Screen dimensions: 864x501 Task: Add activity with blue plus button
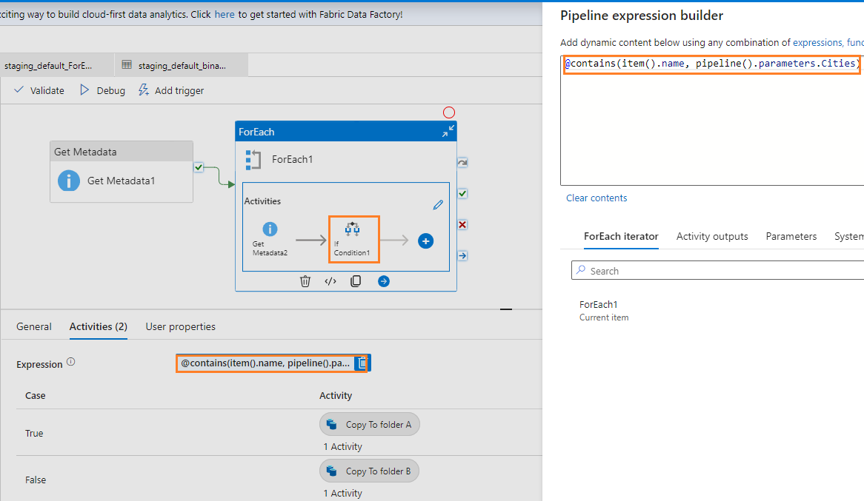[x=425, y=241]
